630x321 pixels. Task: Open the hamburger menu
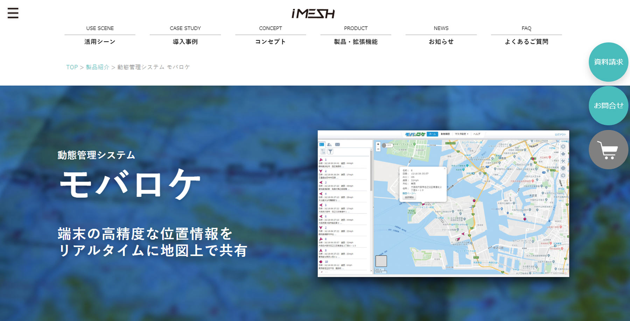pyautogui.click(x=13, y=13)
